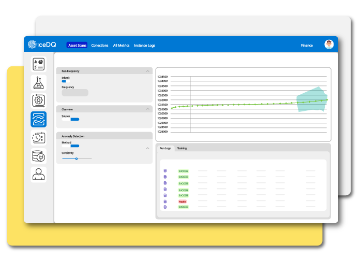Open the Collections tab

coord(100,46)
